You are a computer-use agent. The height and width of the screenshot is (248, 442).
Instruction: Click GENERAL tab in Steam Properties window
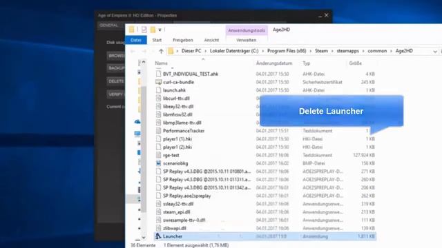pos(109,25)
